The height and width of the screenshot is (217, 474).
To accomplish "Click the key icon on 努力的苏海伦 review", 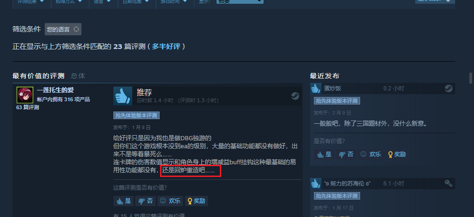I will [448, 183].
